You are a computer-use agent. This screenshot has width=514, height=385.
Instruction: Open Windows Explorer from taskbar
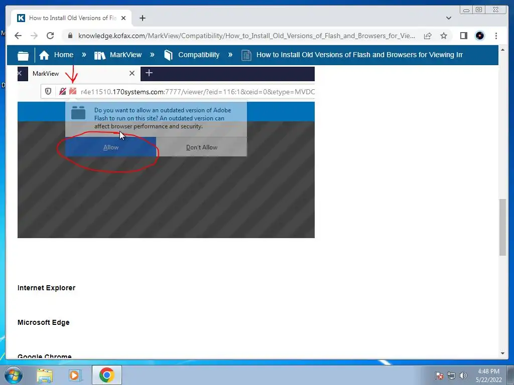pos(45,375)
